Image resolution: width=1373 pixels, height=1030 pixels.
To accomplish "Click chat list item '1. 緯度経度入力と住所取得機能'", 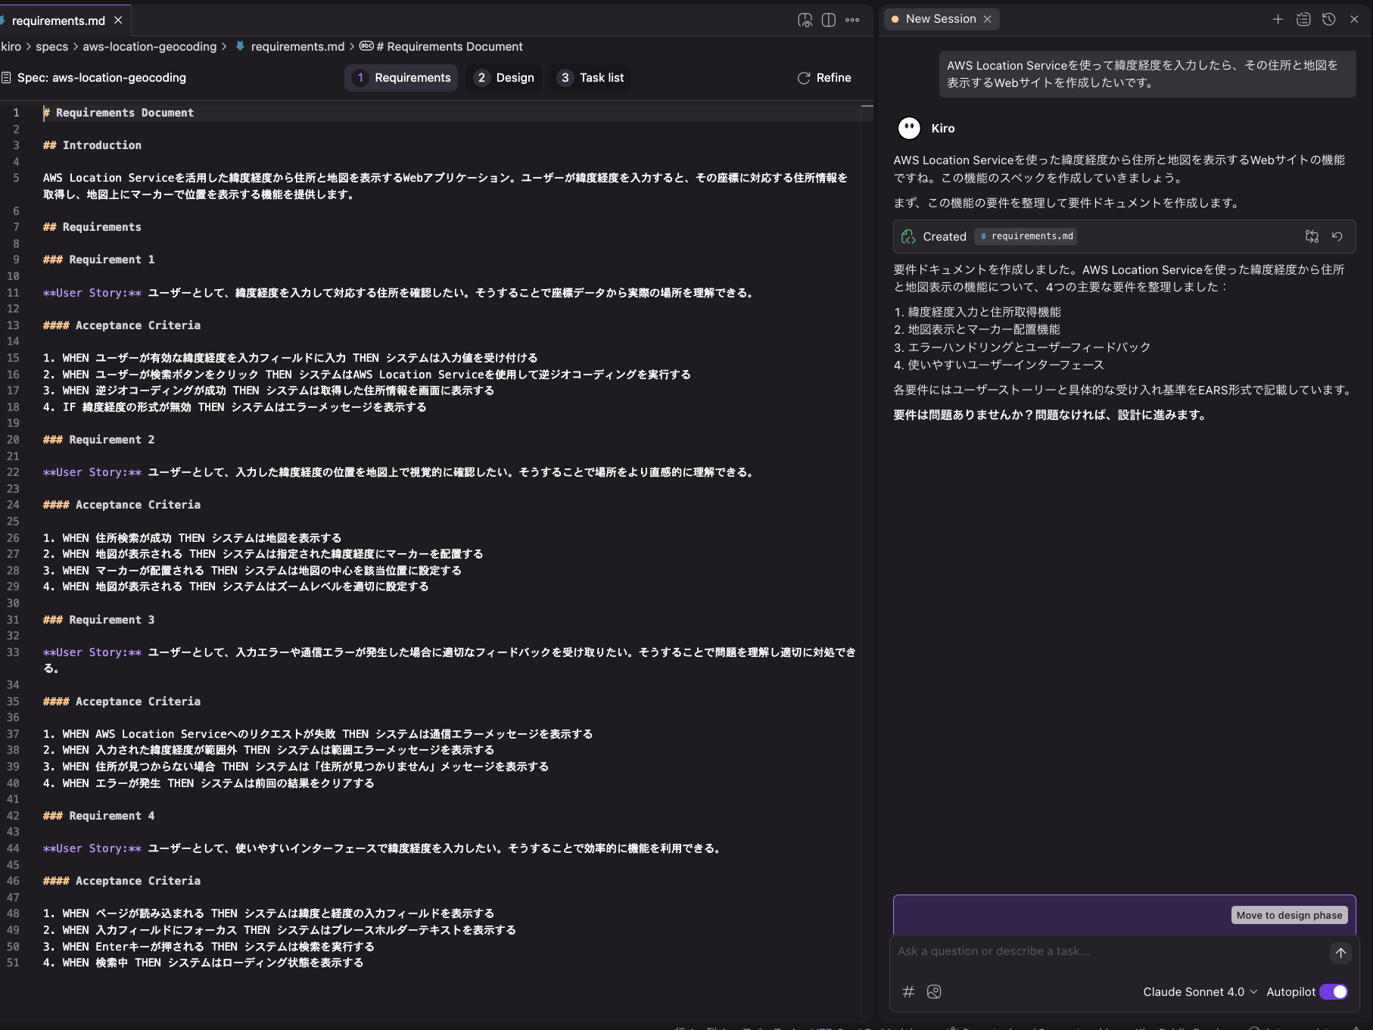I will pos(977,312).
